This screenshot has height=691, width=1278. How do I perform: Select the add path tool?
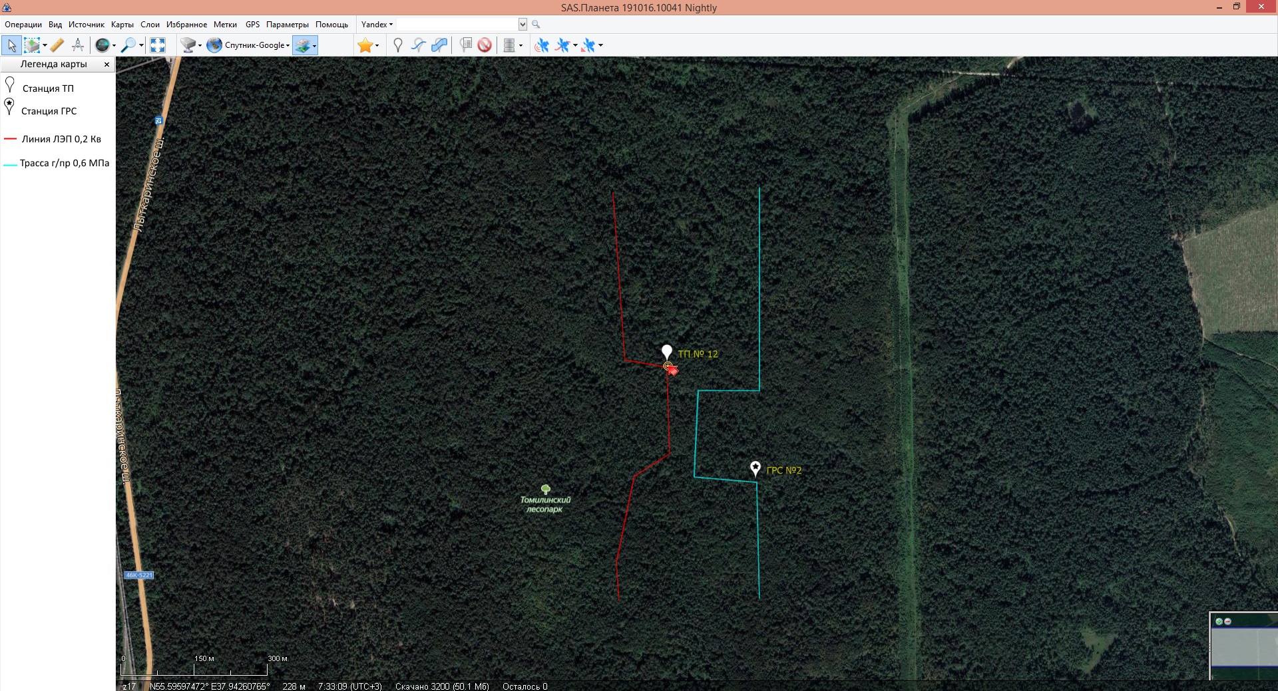click(x=418, y=45)
